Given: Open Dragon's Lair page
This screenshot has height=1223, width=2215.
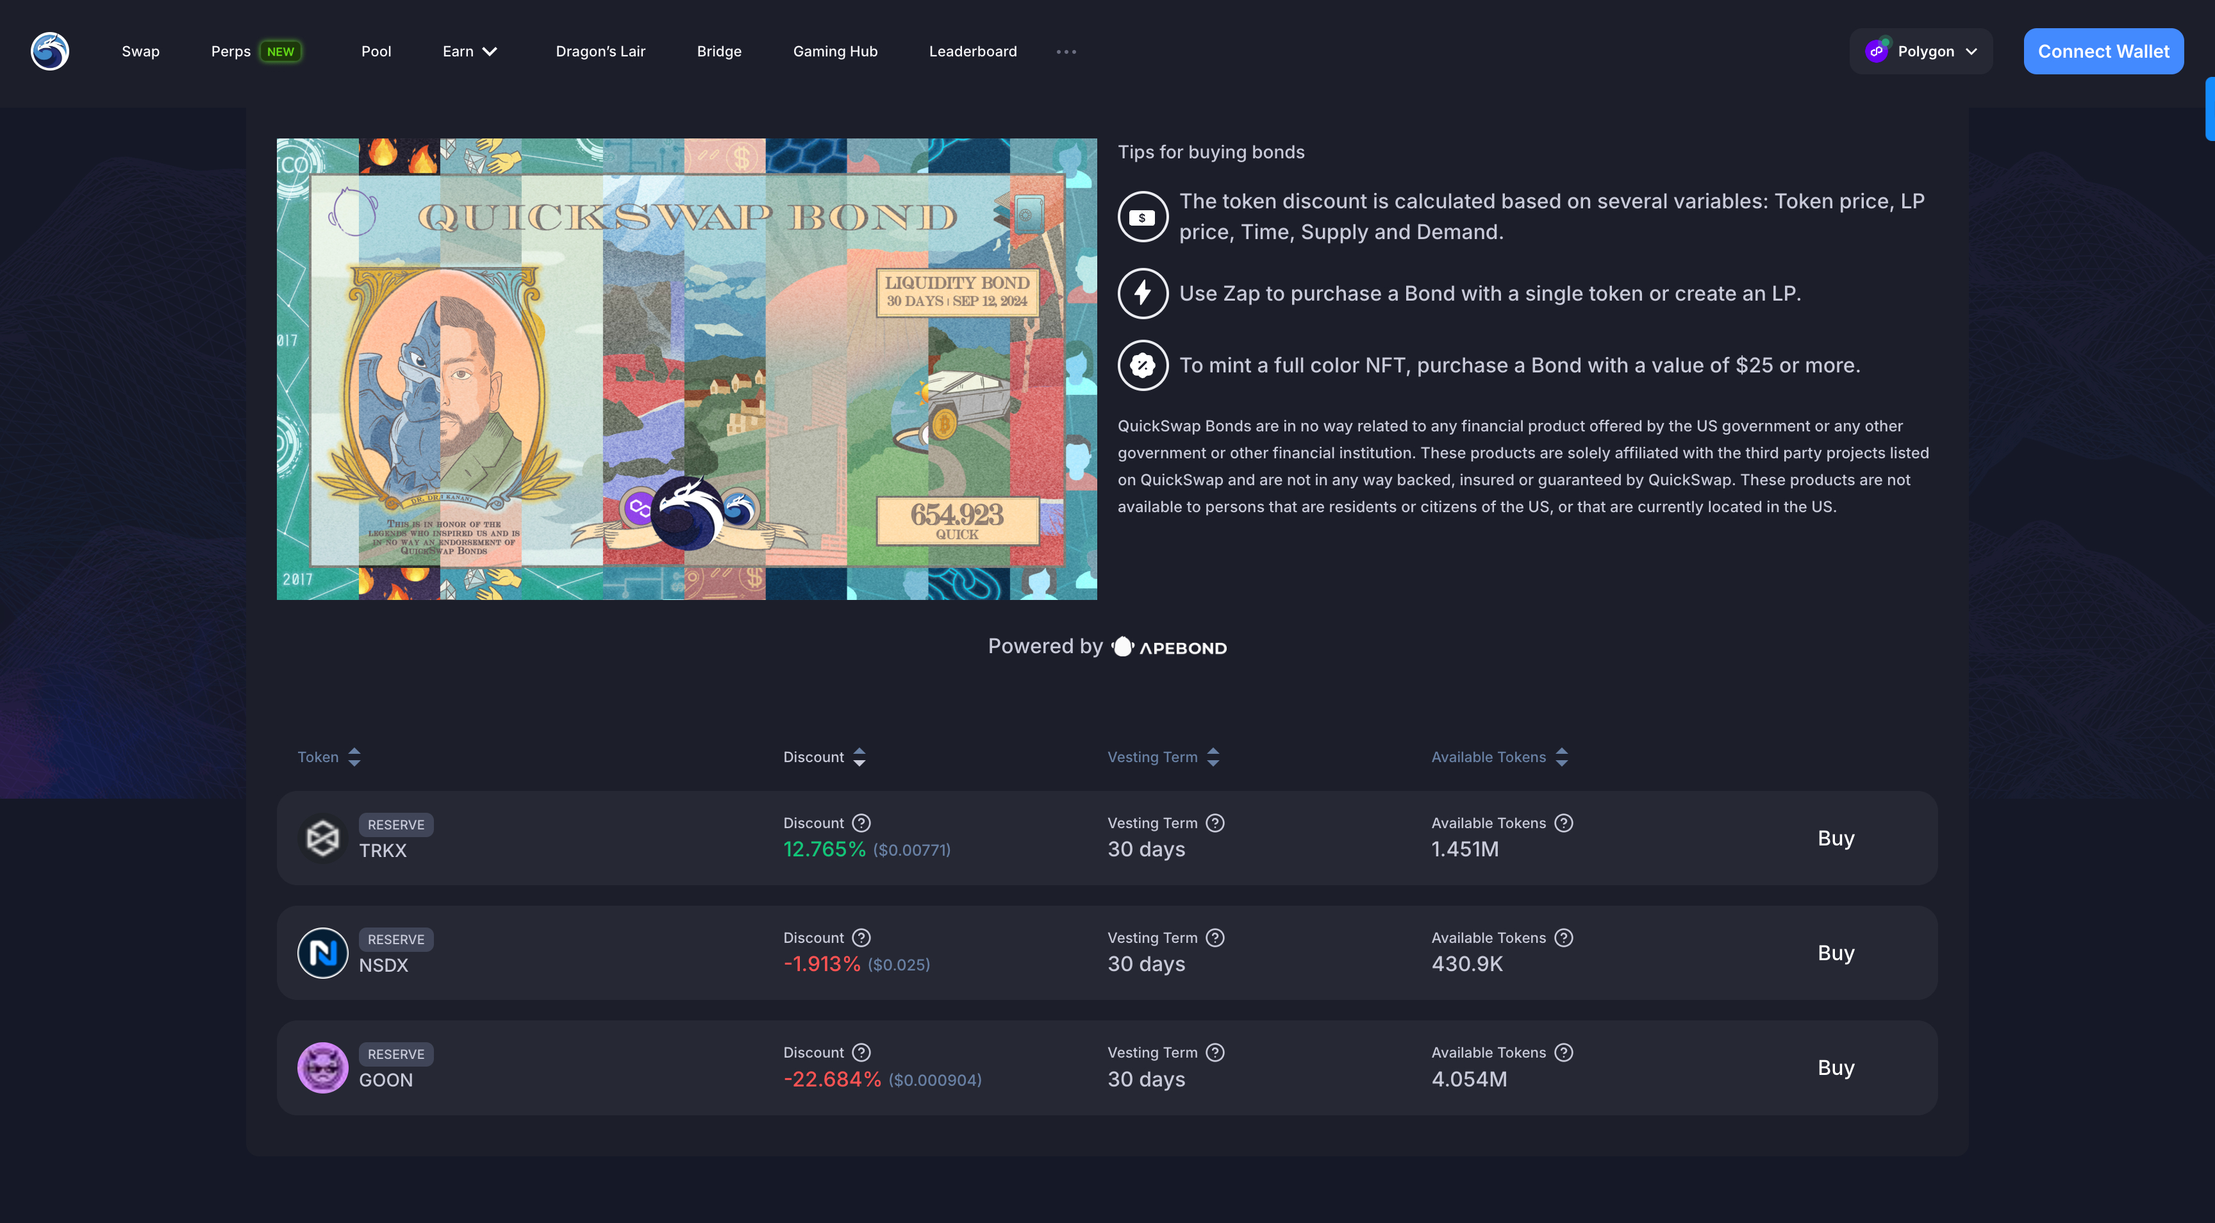Looking at the screenshot, I should [x=600, y=52].
